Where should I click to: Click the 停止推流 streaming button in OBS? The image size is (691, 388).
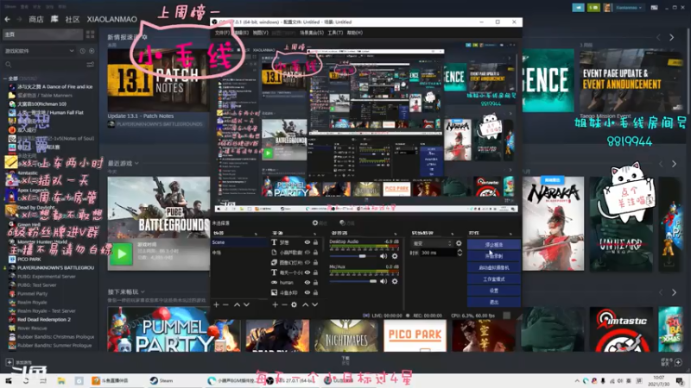[493, 245]
